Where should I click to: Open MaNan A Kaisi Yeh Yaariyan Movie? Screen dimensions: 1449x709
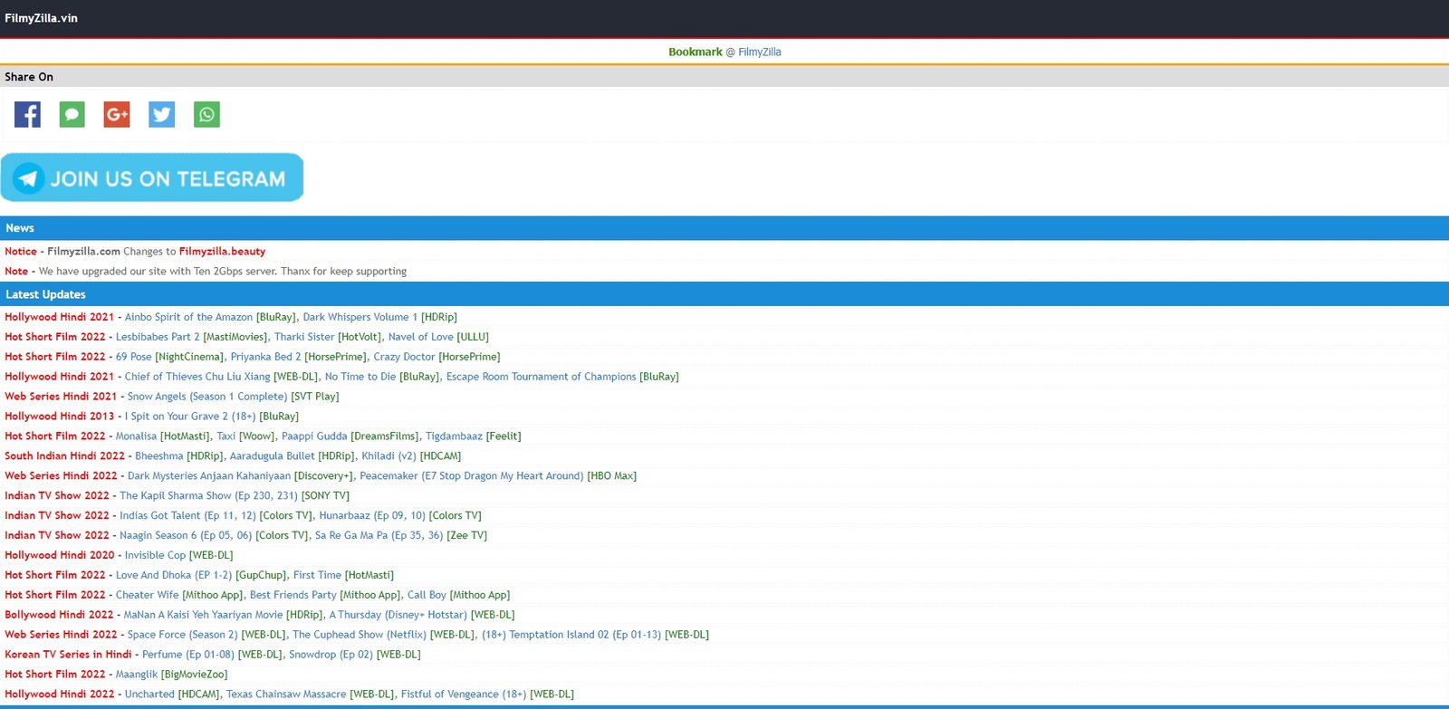coord(203,616)
